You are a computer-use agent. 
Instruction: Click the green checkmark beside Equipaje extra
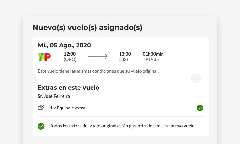200,108
